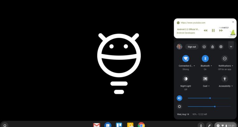Pause the YouTube media playback
Screen dimensions: 238x127
(x=213, y=30)
